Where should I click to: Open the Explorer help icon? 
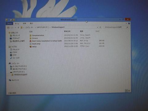click(129, 23)
